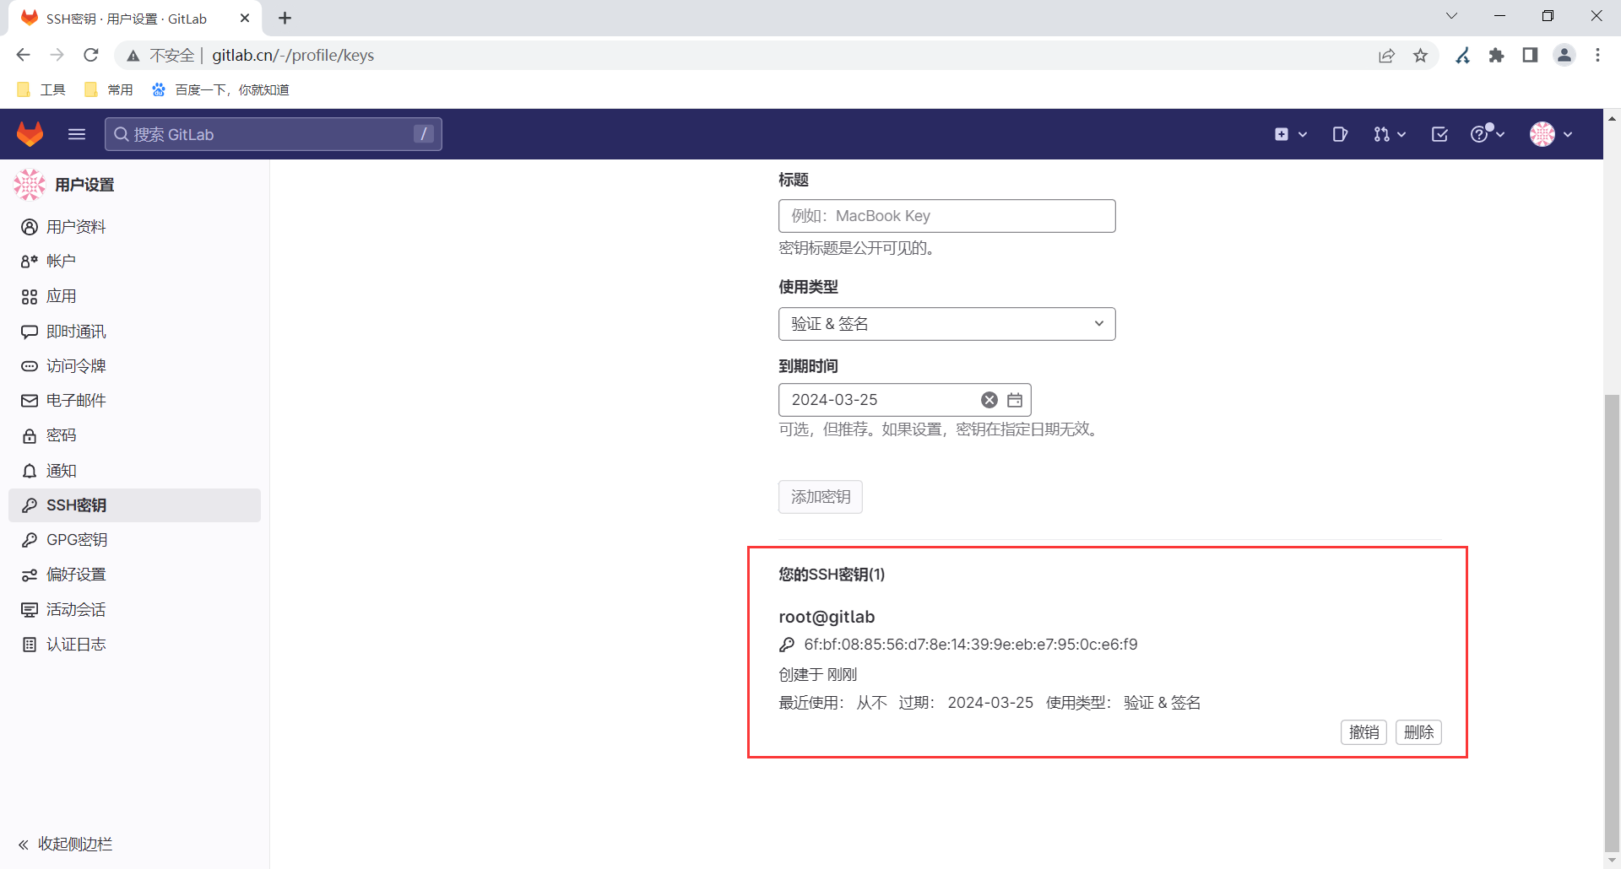The height and width of the screenshot is (869, 1621).
Task: Open a new browser tab
Action: click(x=285, y=18)
